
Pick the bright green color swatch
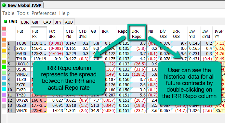tap(4, 67)
